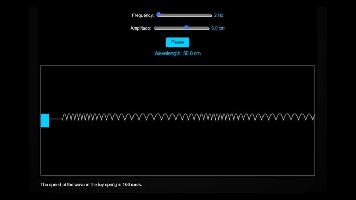Click the right end of the Frequency slider track
Image resolution: width=356 pixels, height=200 pixels.
(x=209, y=15)
